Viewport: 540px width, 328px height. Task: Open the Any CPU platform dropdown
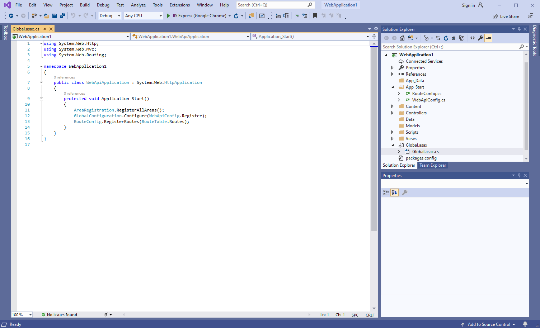coord(143,16)
